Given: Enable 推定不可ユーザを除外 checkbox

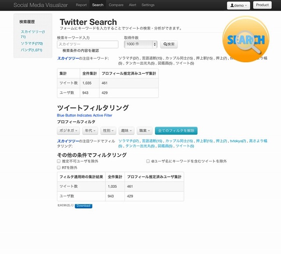Looking at the screenshot, I should 59,161.
